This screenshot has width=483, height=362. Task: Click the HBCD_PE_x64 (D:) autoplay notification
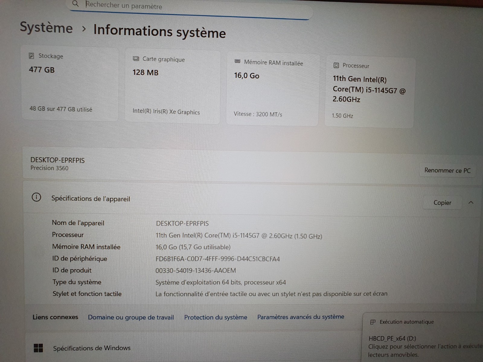tap(423, 338)
